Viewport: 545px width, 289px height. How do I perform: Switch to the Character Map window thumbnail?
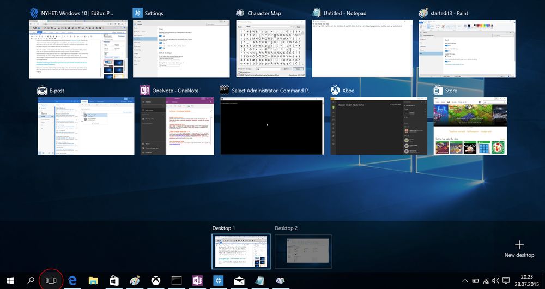click(271, 49)
